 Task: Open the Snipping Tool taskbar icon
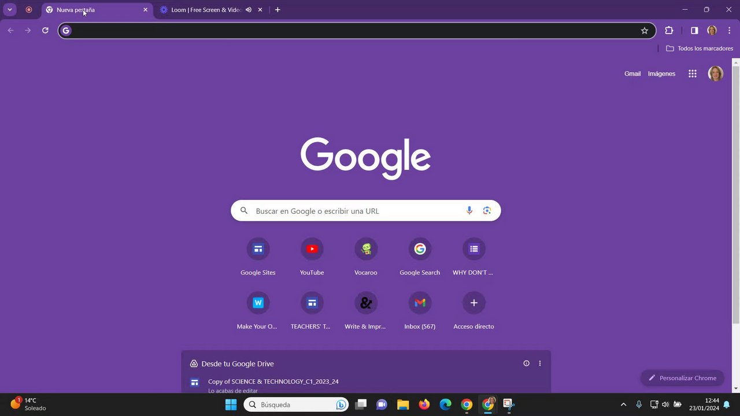click(508, 404)
